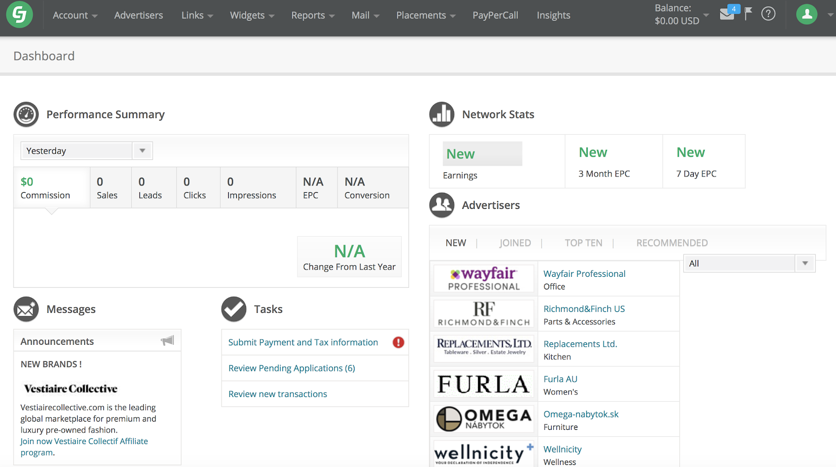This screenshot has width=836, height=467.
Task: Open the All advertisers filter dropdown
Action: (x=749, y=263)
